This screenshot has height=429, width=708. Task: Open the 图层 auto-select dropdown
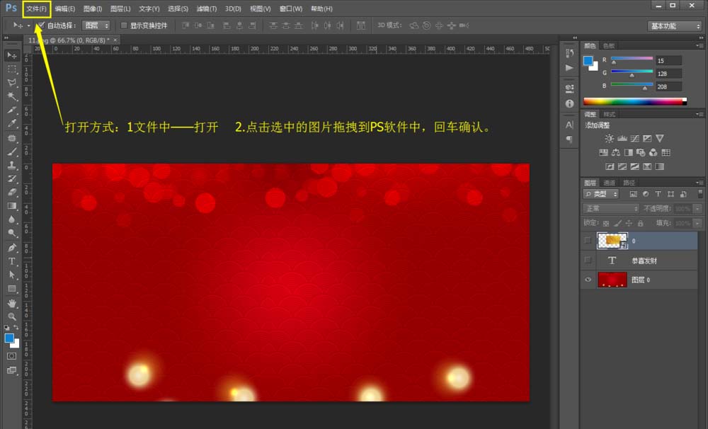[96, 25]
